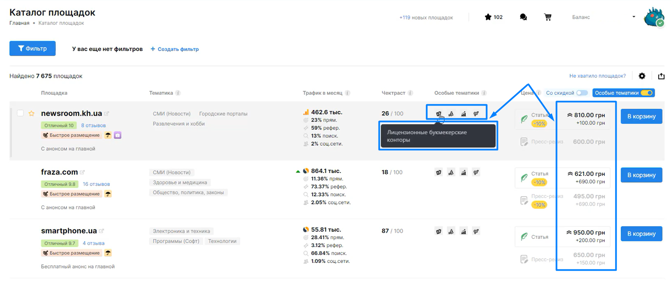
Task: Add fraza.com to cart
Action: coord(641,175)
